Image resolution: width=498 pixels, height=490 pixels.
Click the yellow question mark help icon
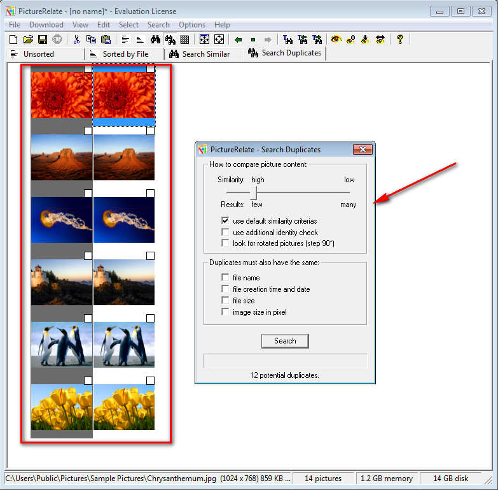click(x=399, y=40)
